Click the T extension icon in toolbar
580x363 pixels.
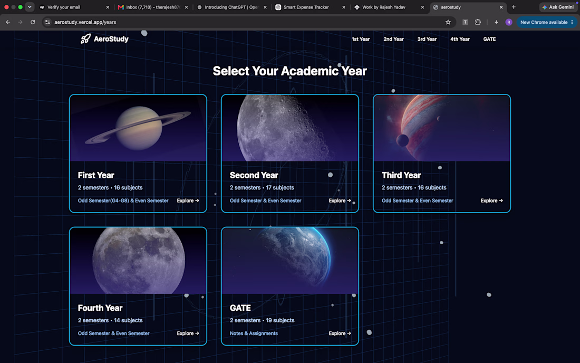[x=466, y=22]
